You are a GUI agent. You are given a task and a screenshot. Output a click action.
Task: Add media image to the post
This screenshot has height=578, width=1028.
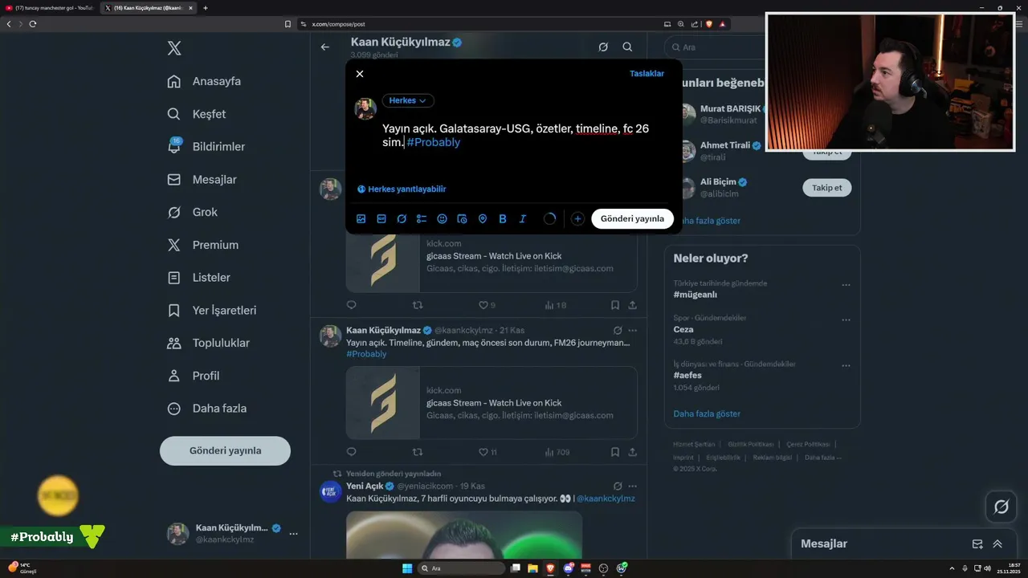(x=361, y=218)
